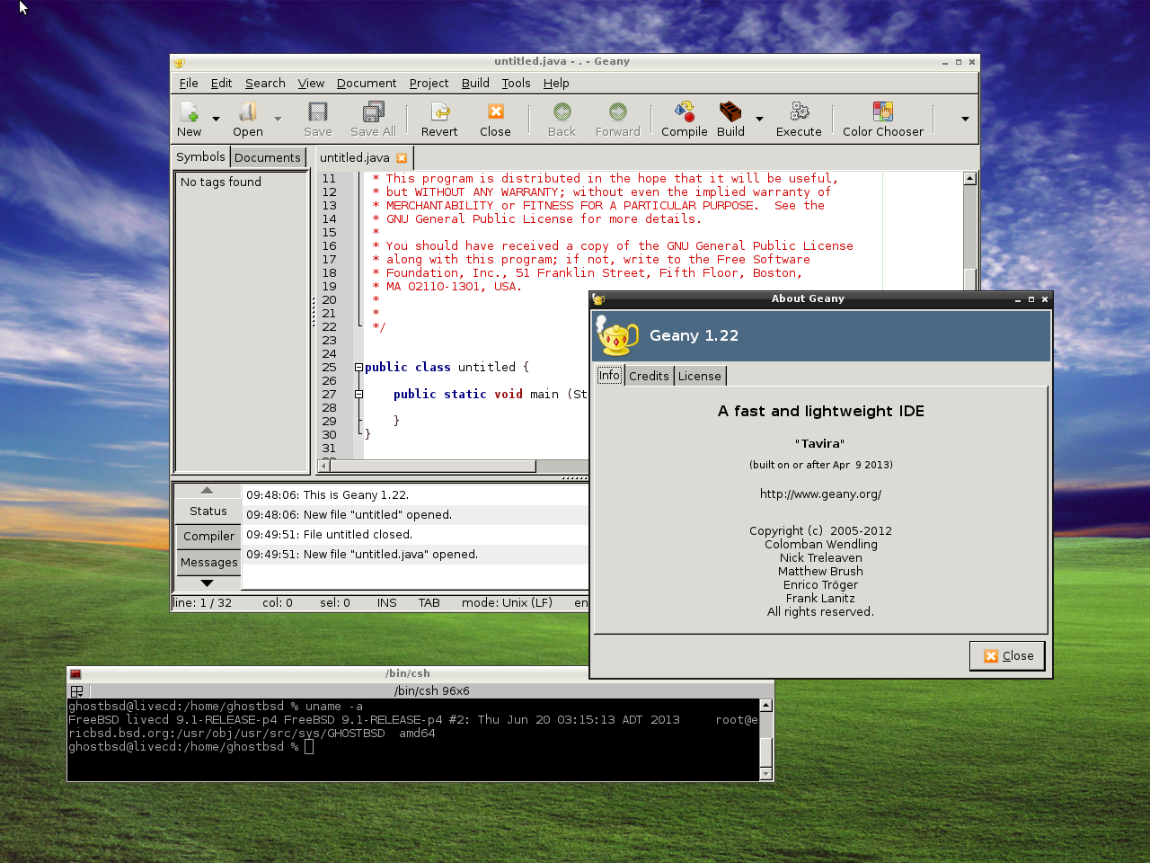Switch to the Status message tab

208,511
